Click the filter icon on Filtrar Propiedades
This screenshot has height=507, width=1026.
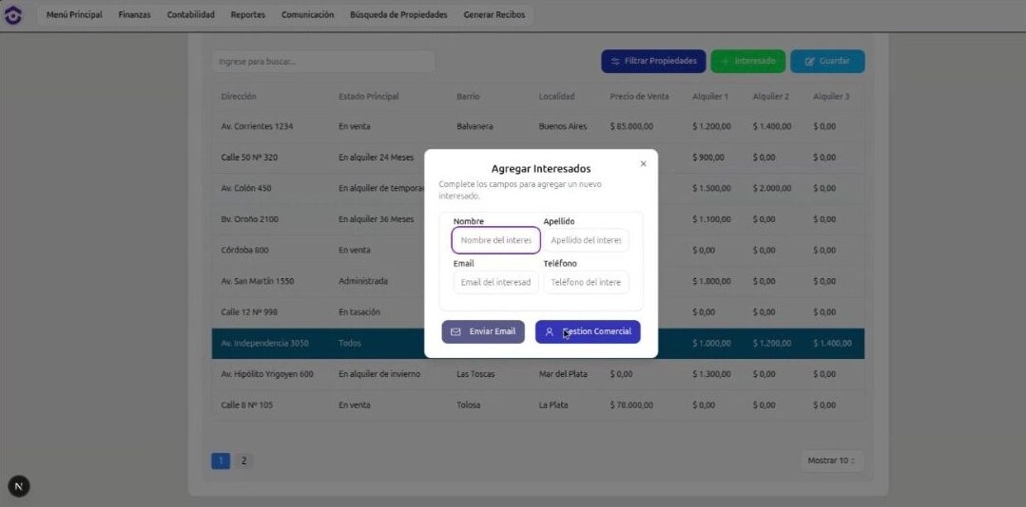tap(615, 62)
